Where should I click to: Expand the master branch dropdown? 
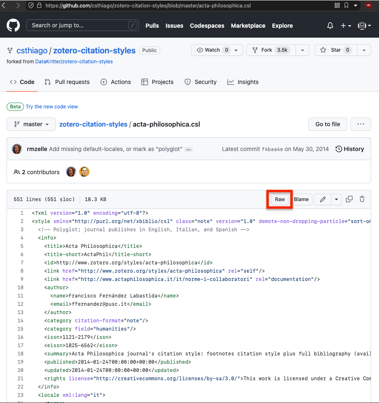click(x=31, y=124)
